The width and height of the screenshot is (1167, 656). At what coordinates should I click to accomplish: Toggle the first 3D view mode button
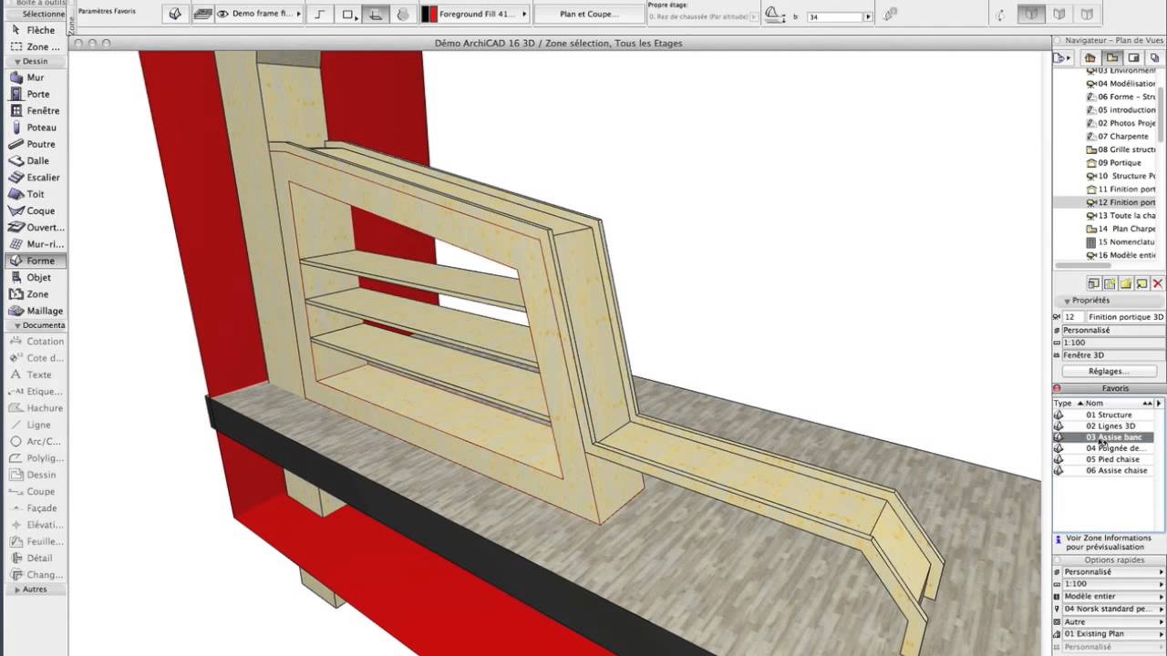[1031, 15]
